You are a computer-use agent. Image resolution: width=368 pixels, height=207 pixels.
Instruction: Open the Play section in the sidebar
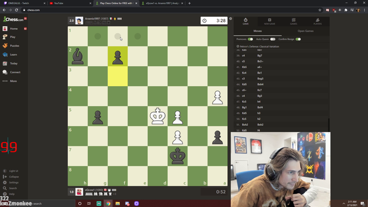tap(13, 37)
